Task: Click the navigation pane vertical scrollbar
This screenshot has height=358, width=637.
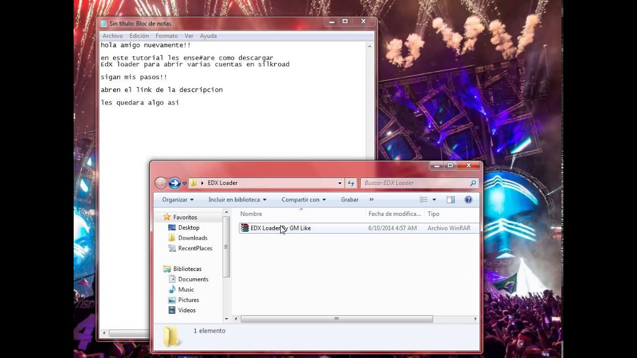Action: [x=226, y=247]
